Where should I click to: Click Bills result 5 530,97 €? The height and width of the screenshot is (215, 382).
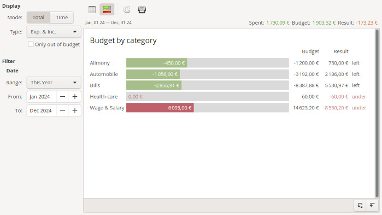(x=337, y=85)
